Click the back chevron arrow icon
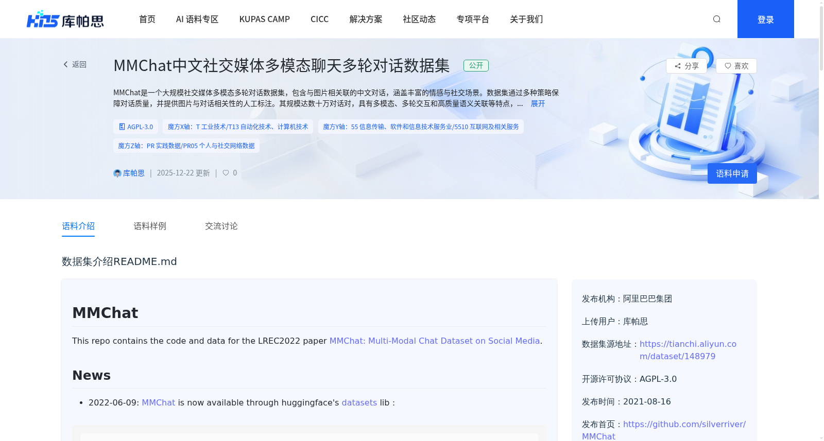Image resolution: width=824 pixels, height=441 pixels. [65, 64]
